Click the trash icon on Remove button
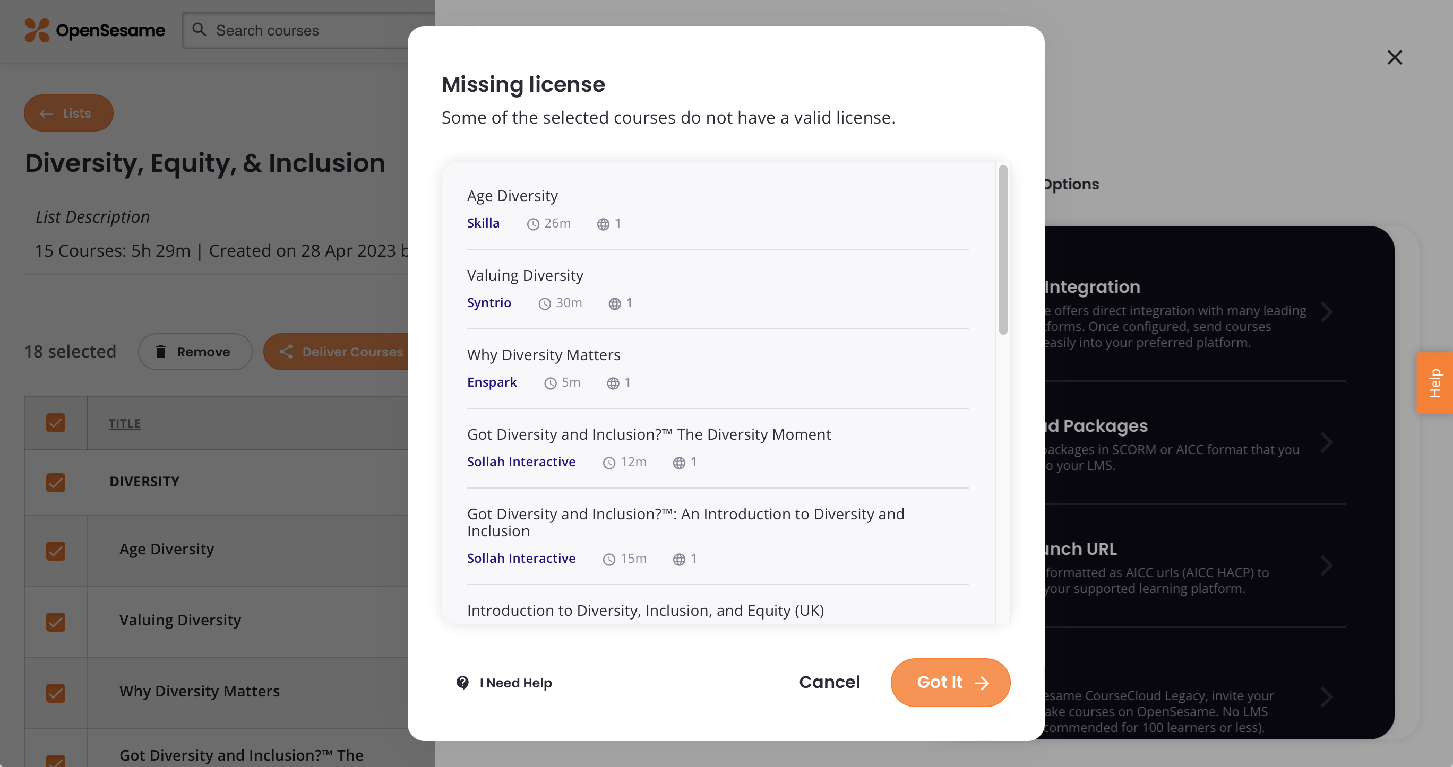 tap(161, 352)
